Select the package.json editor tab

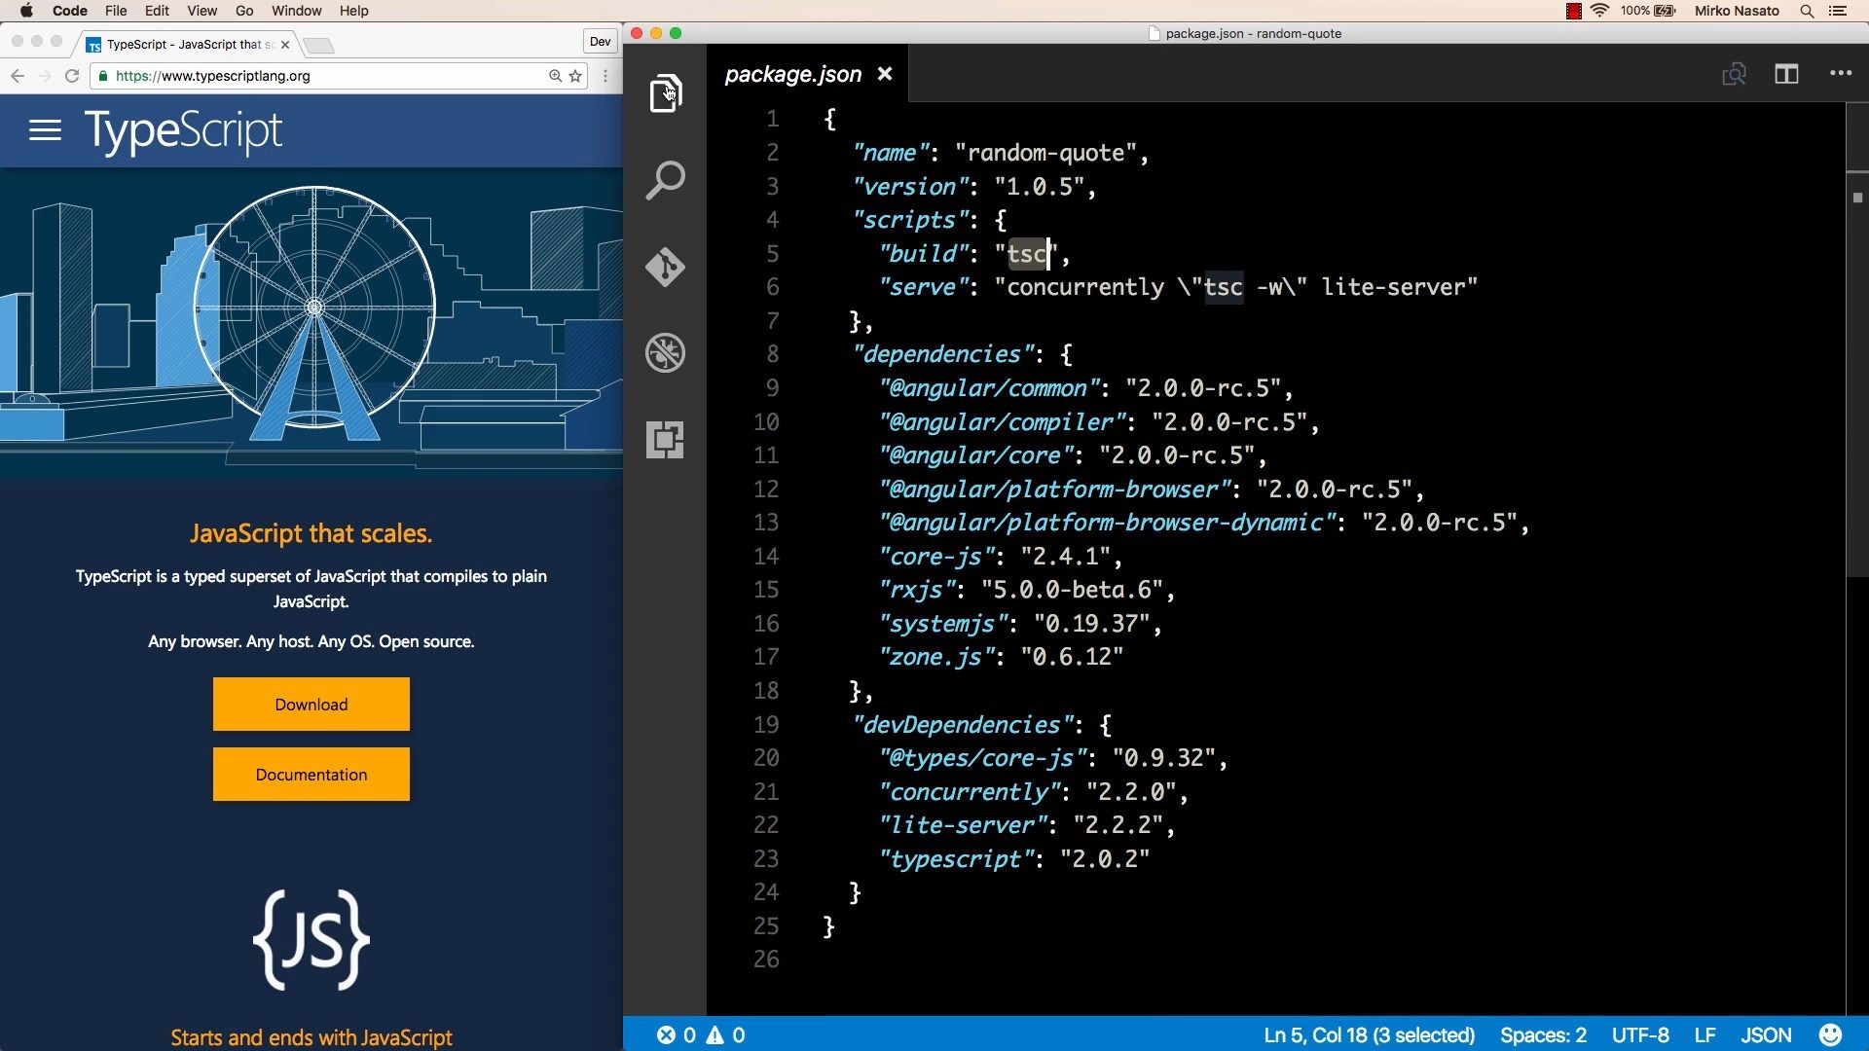coord(793,74)
